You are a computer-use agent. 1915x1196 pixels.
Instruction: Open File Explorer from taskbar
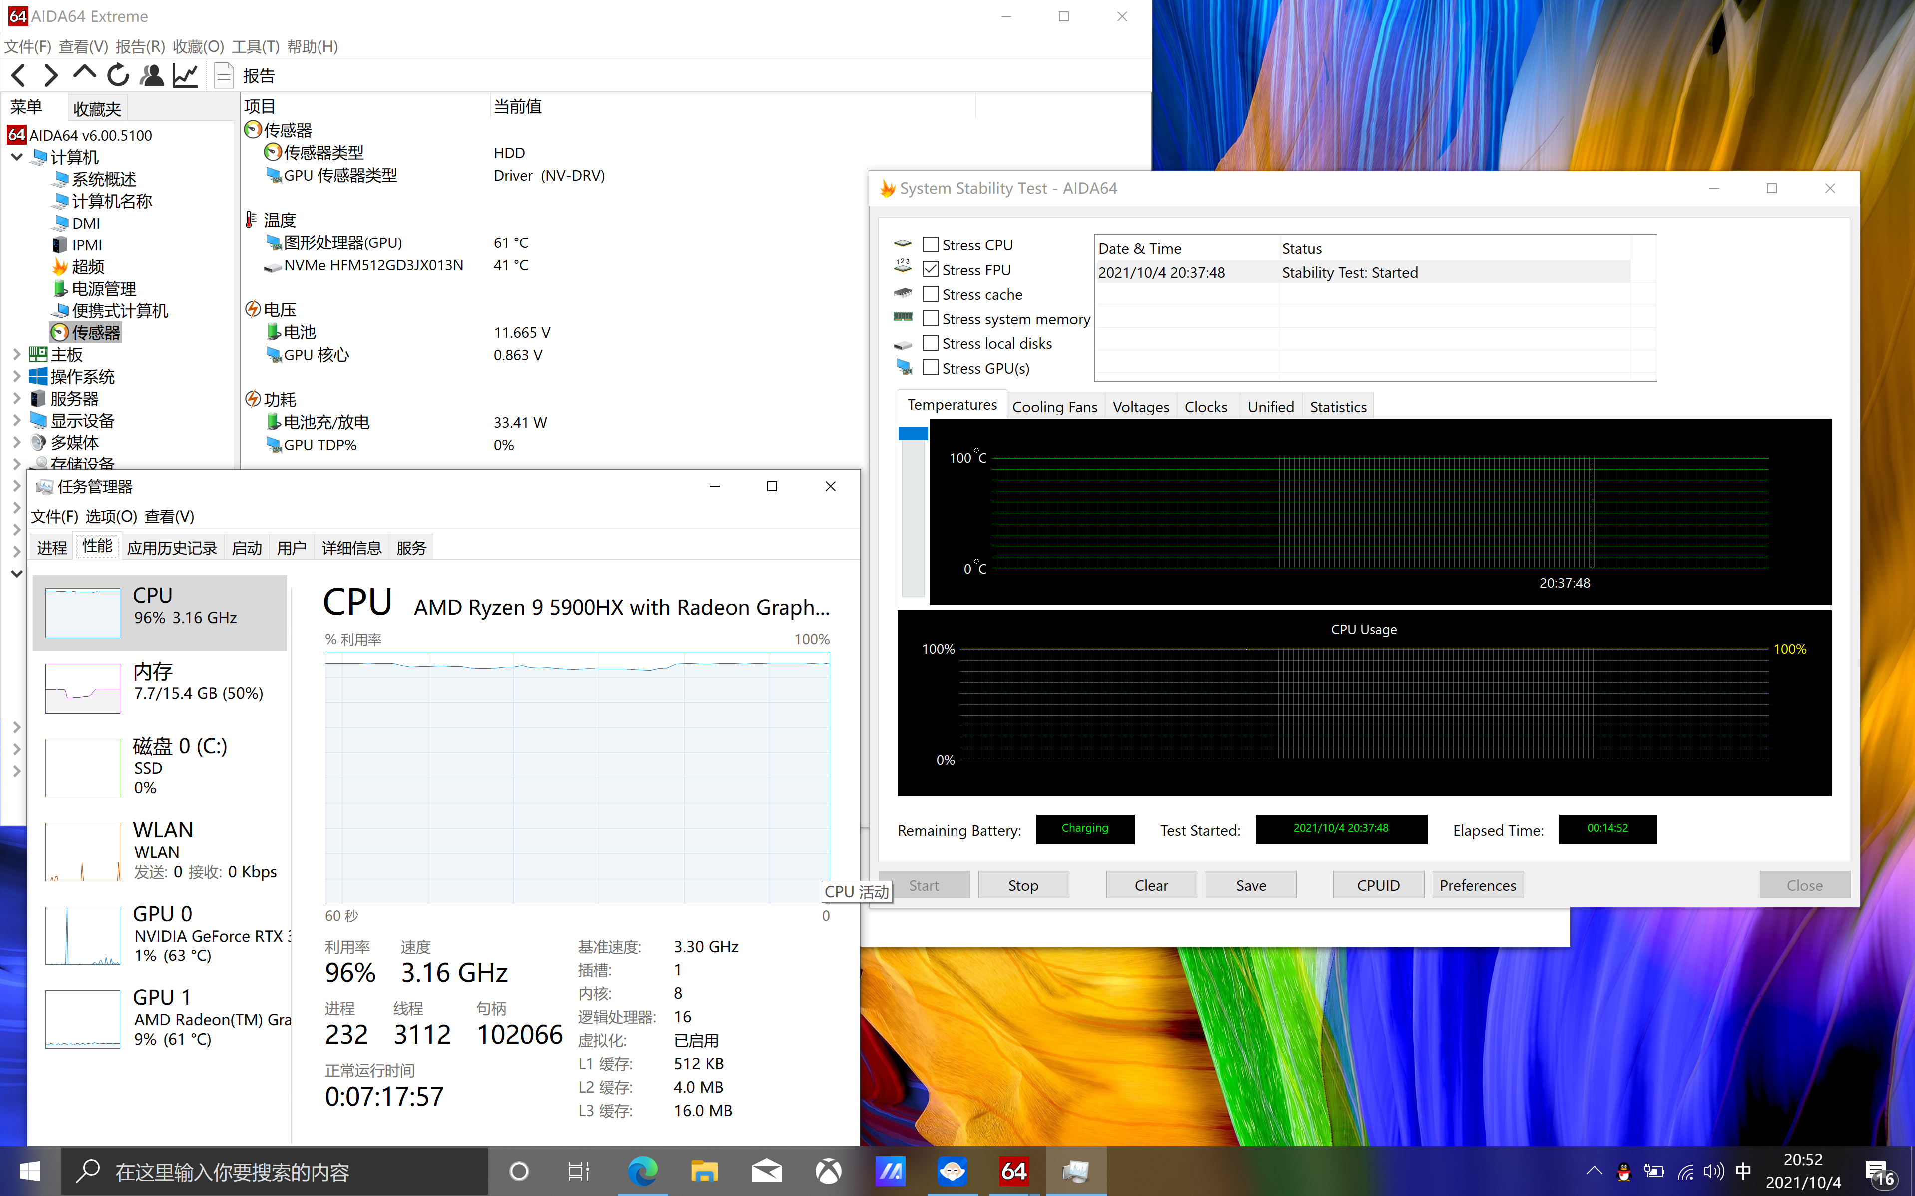(x=704, y=1171)
